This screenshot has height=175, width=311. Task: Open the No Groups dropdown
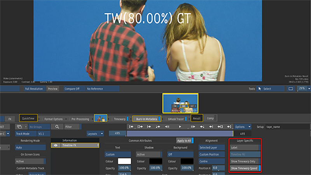39,127
